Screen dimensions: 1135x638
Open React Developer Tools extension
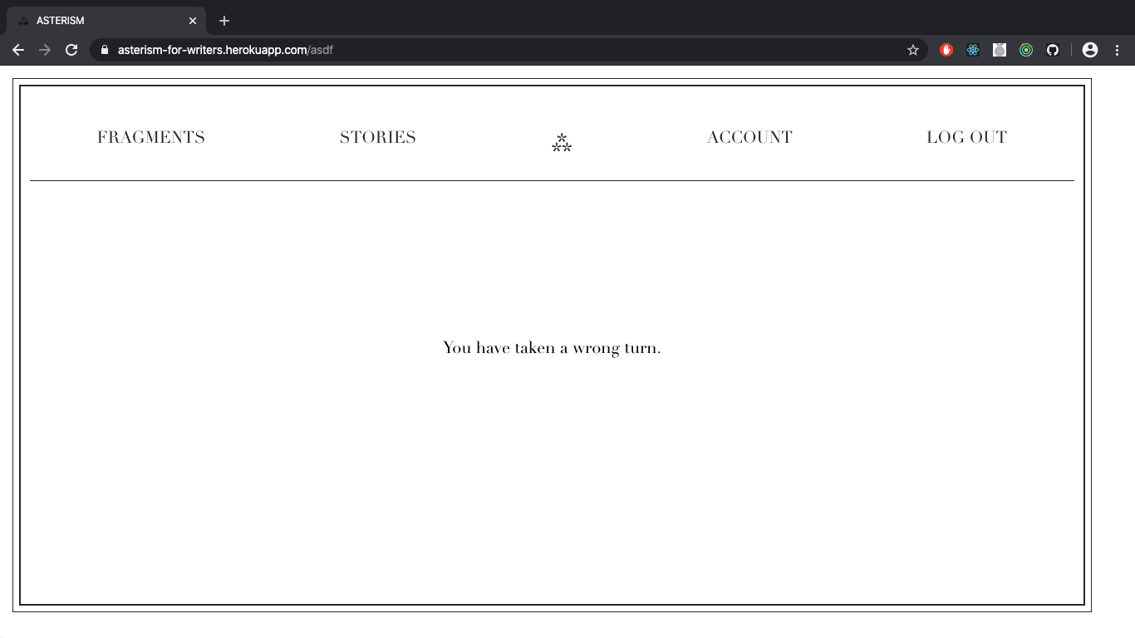point(973,50)
